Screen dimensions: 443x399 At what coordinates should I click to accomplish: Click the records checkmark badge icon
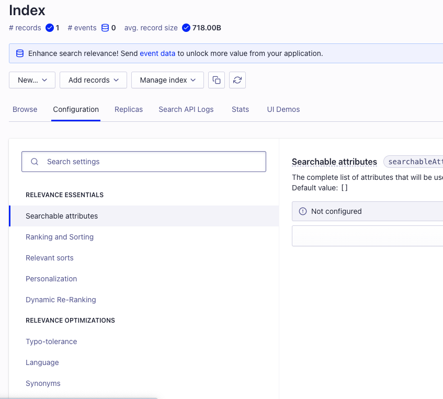point(50,28)
